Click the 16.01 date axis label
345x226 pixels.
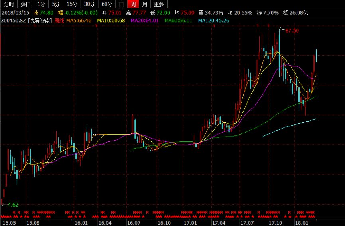coord(81,223)
